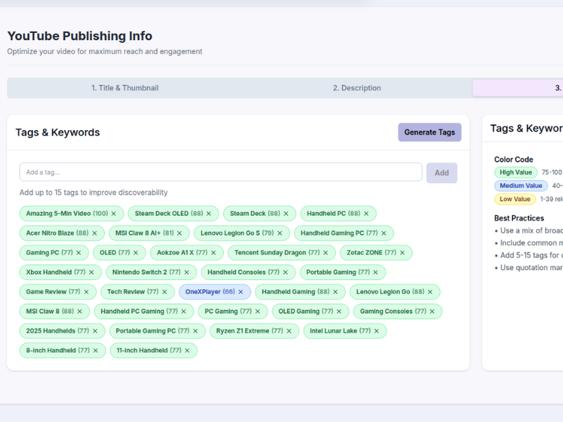Click the Ryzen Z1 Extreme tag text
This screenshot has height=422, width=563.
(250, 331)
